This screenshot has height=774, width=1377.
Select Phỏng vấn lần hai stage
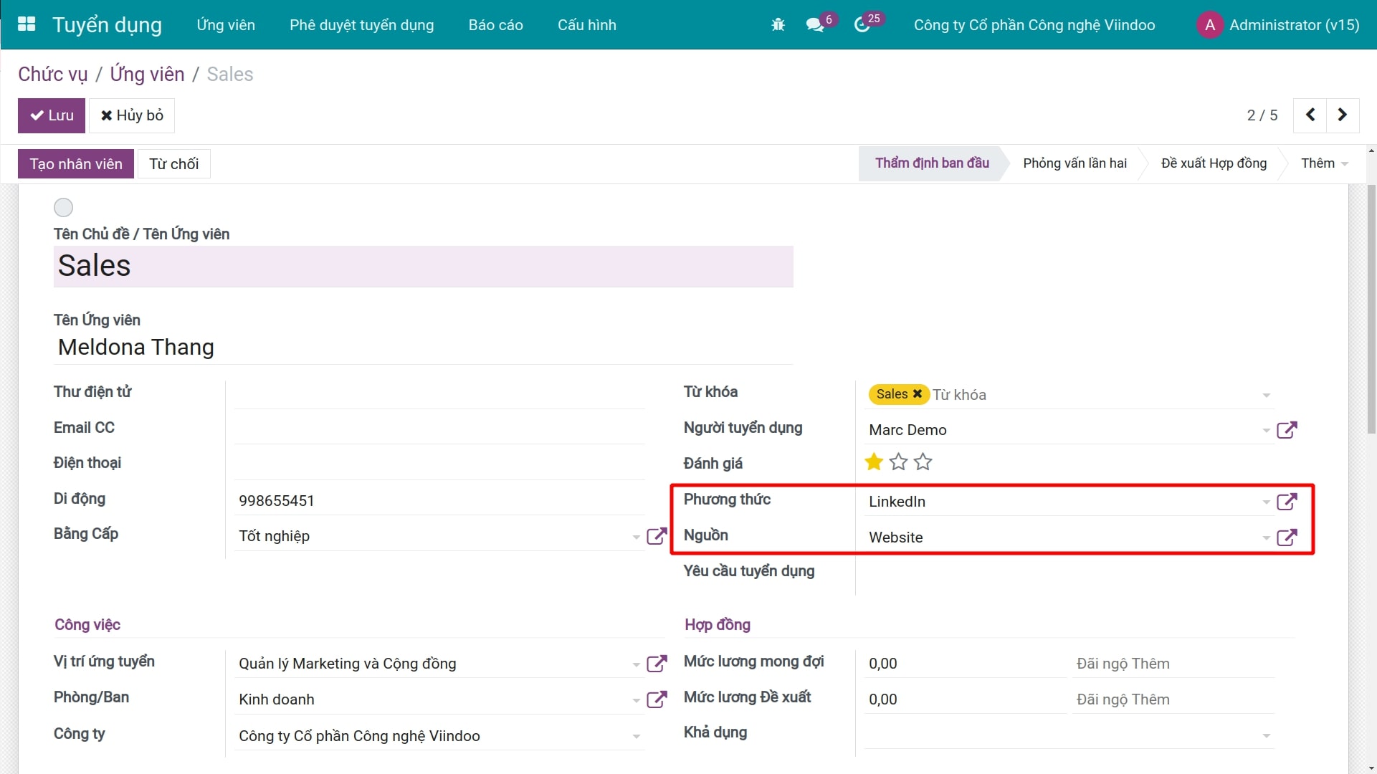coord(1074,163)
